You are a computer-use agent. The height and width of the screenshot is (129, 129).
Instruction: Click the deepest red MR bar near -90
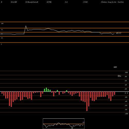pyautogui.click(x=87, y=101)
